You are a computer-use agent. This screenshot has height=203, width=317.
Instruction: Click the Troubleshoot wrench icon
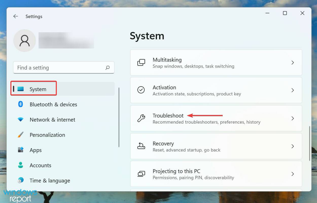click(141, 118)
